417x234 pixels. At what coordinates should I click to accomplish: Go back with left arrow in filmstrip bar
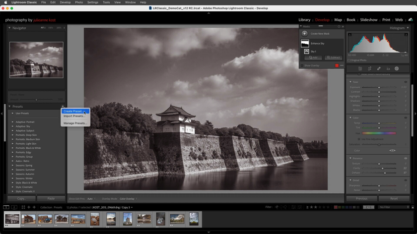[x=29, y=207]
